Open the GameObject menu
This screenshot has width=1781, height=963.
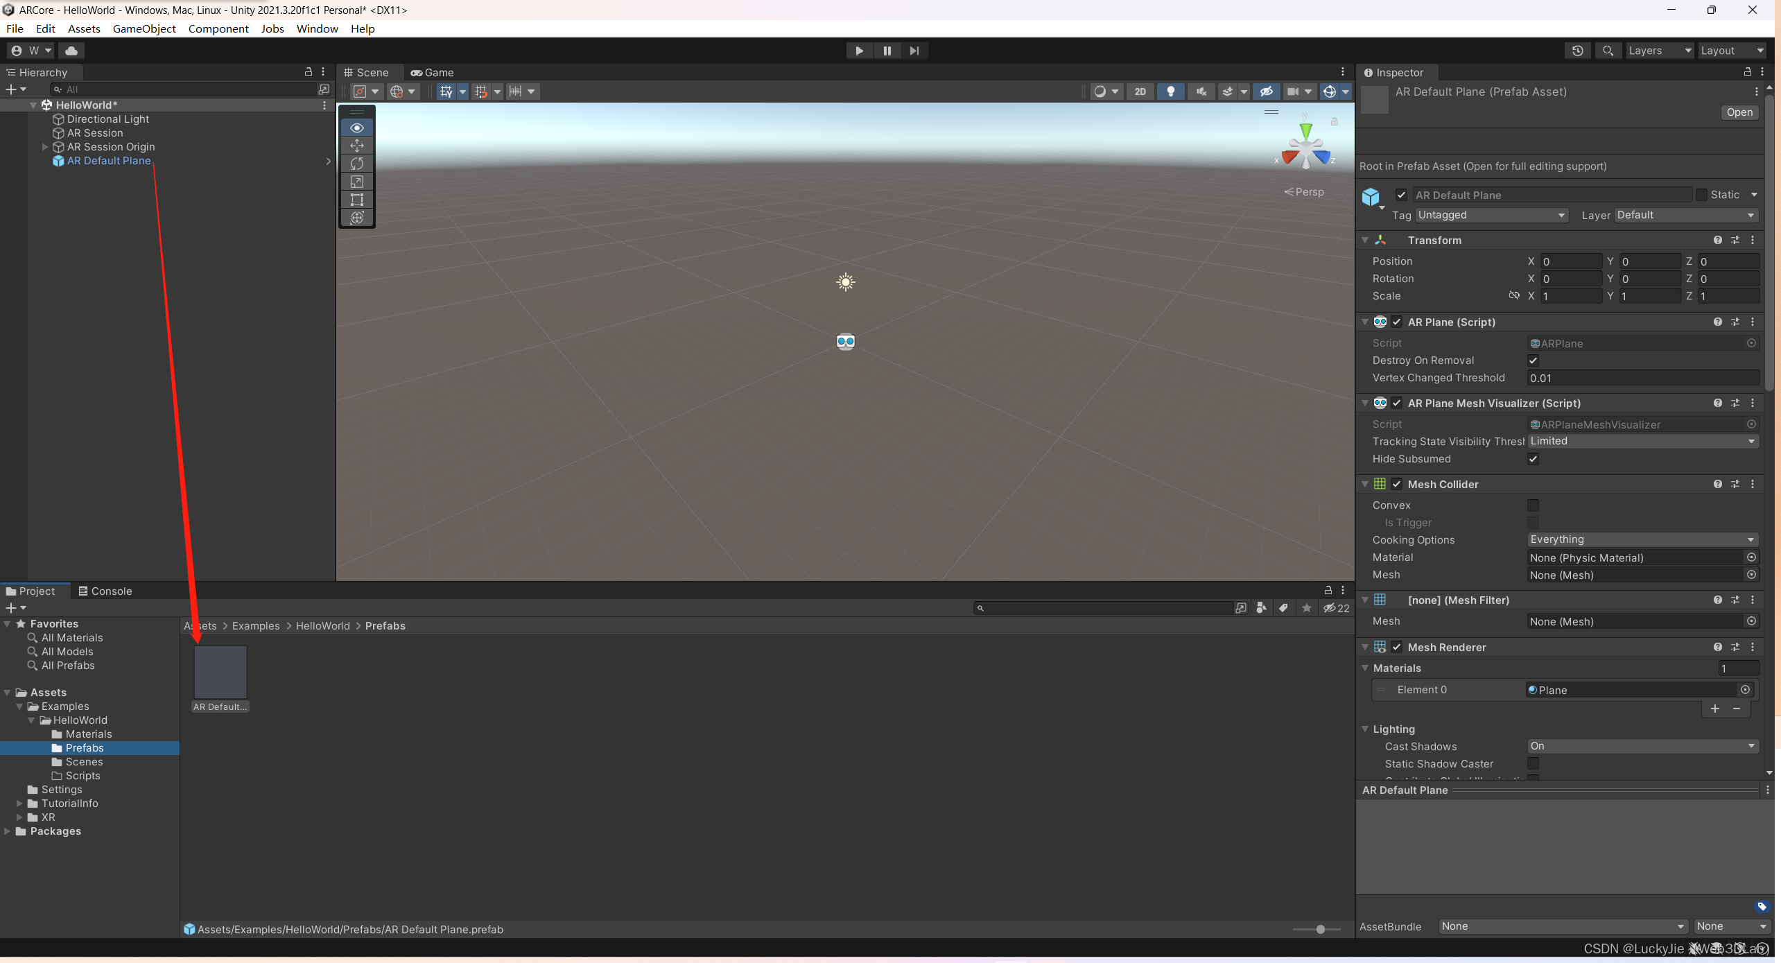pyautogui.click(x=144, y=28)
